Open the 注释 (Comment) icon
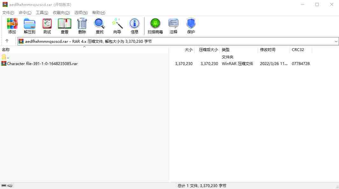The height and width of the screenshot is (189, 339). 173,24
